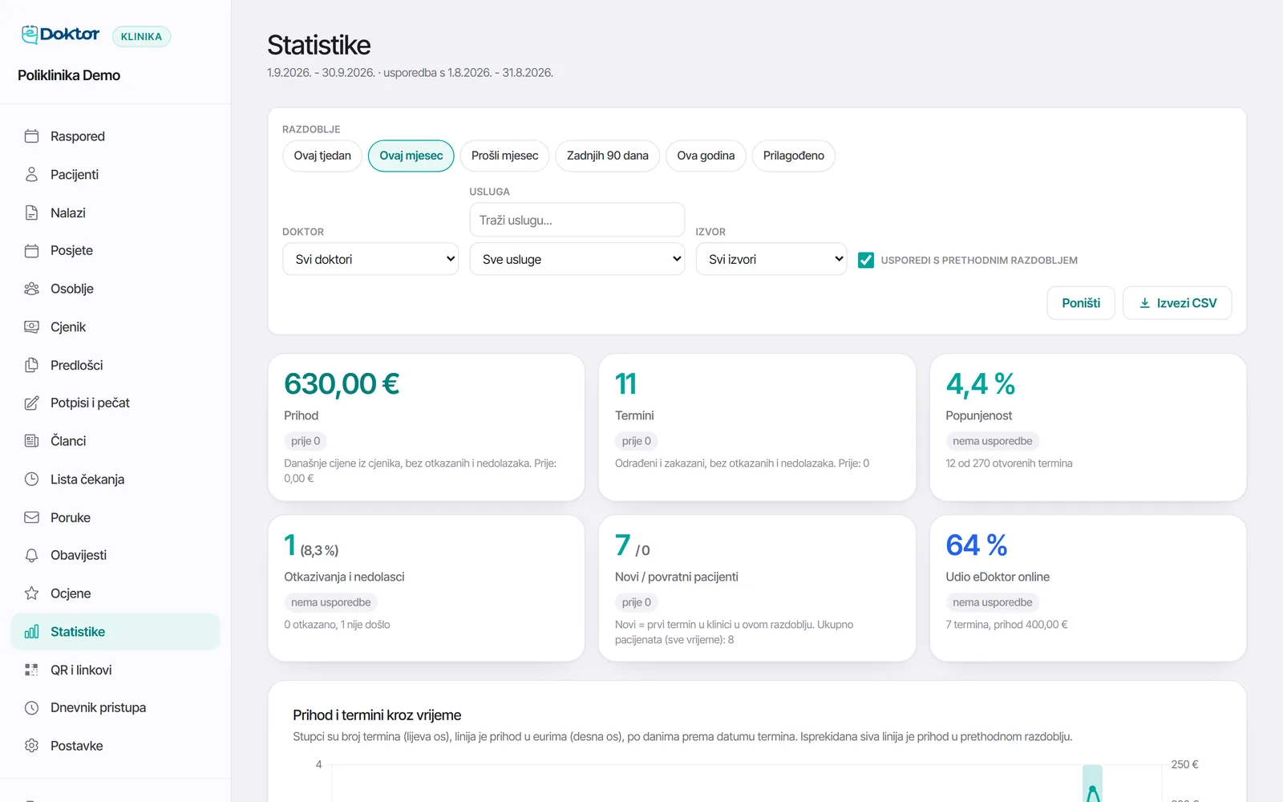Click the Posjete calendar icon

click(x=31, y=250)
